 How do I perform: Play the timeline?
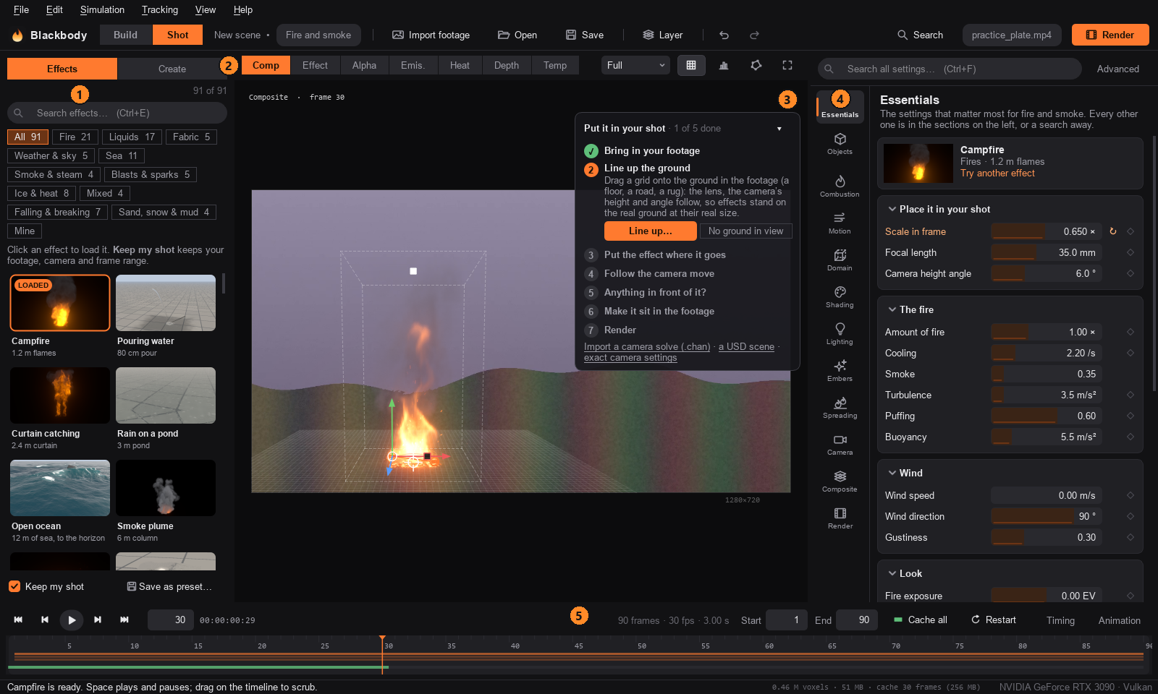[71, 620]
